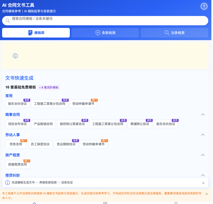Click the 劳动人事 category label
The height and width of the screenshot is (204, 213).
(13, 135)
